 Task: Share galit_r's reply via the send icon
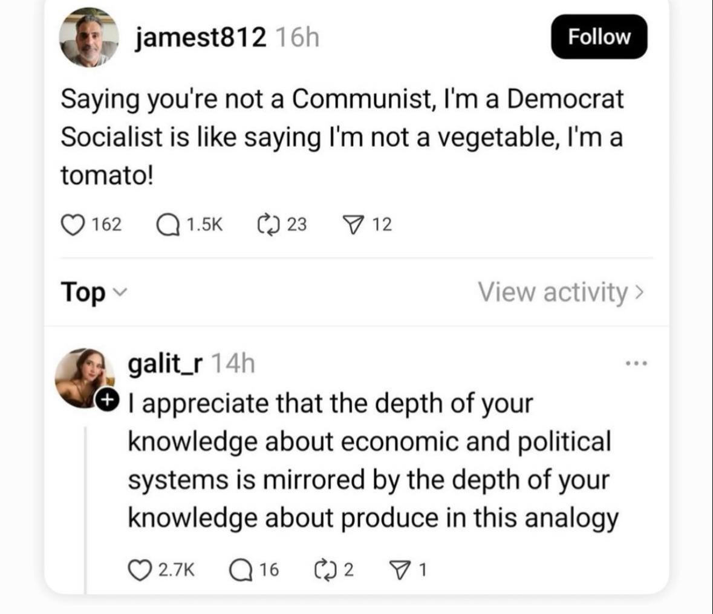coord(398,569)
